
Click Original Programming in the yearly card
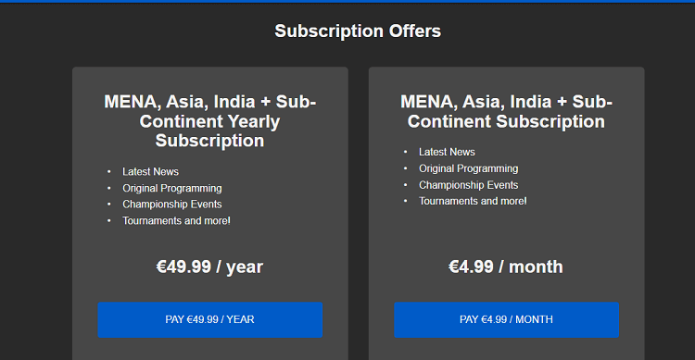point(172,188)
